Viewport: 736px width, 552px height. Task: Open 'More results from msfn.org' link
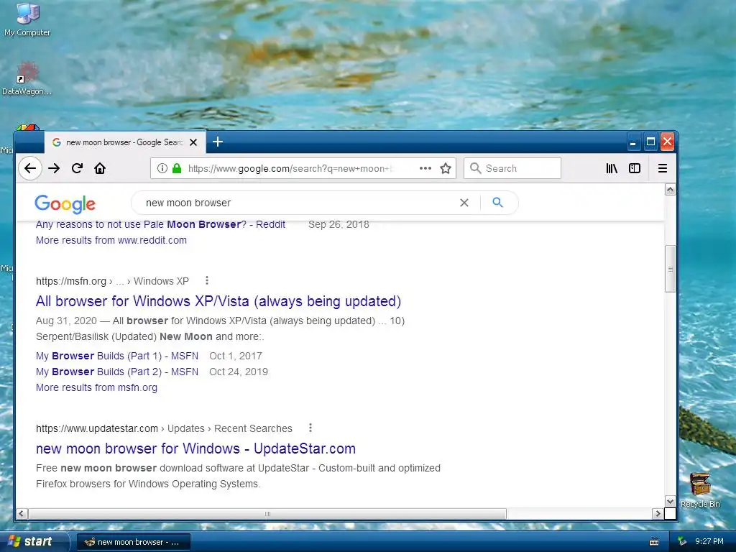(x=97, y=387)
